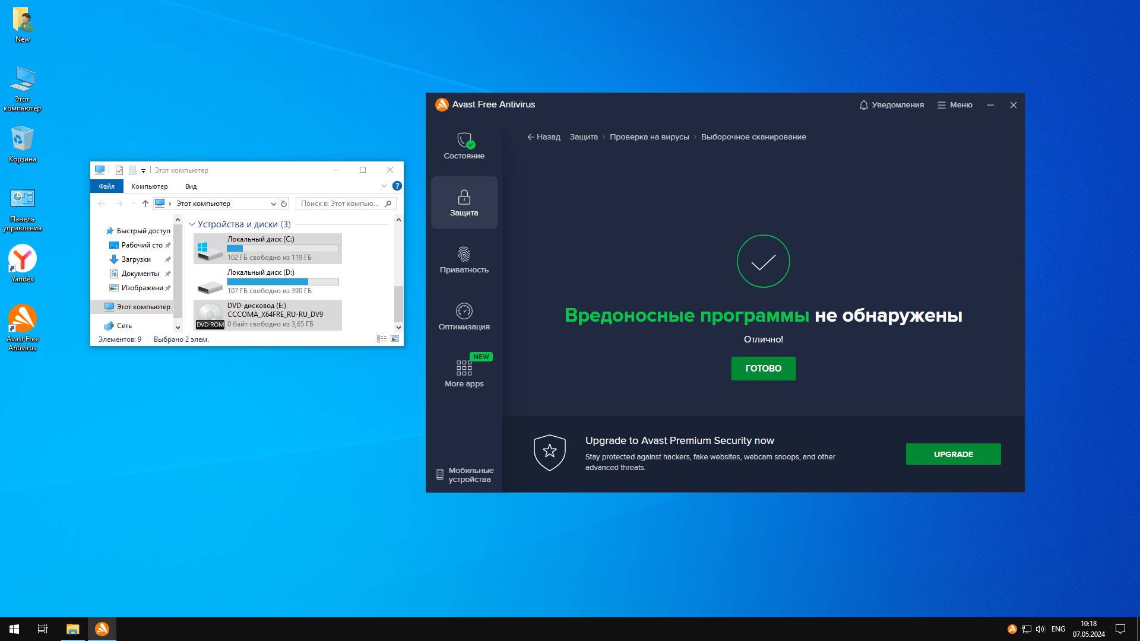Open the Оптимизация speedometer section
Image resolution: width=1140 pixels, height=641 pixels.
coord(464,317)
